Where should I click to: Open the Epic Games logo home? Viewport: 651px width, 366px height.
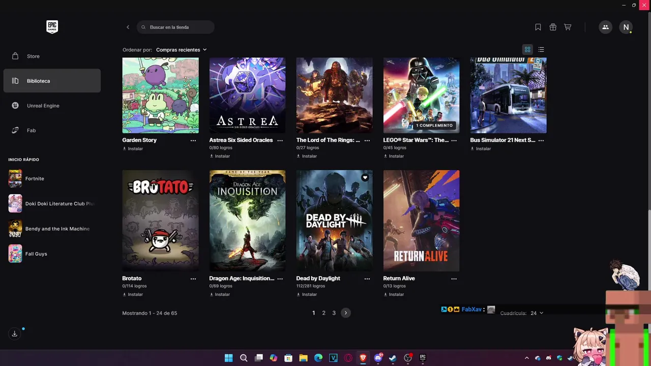(52, 27)
